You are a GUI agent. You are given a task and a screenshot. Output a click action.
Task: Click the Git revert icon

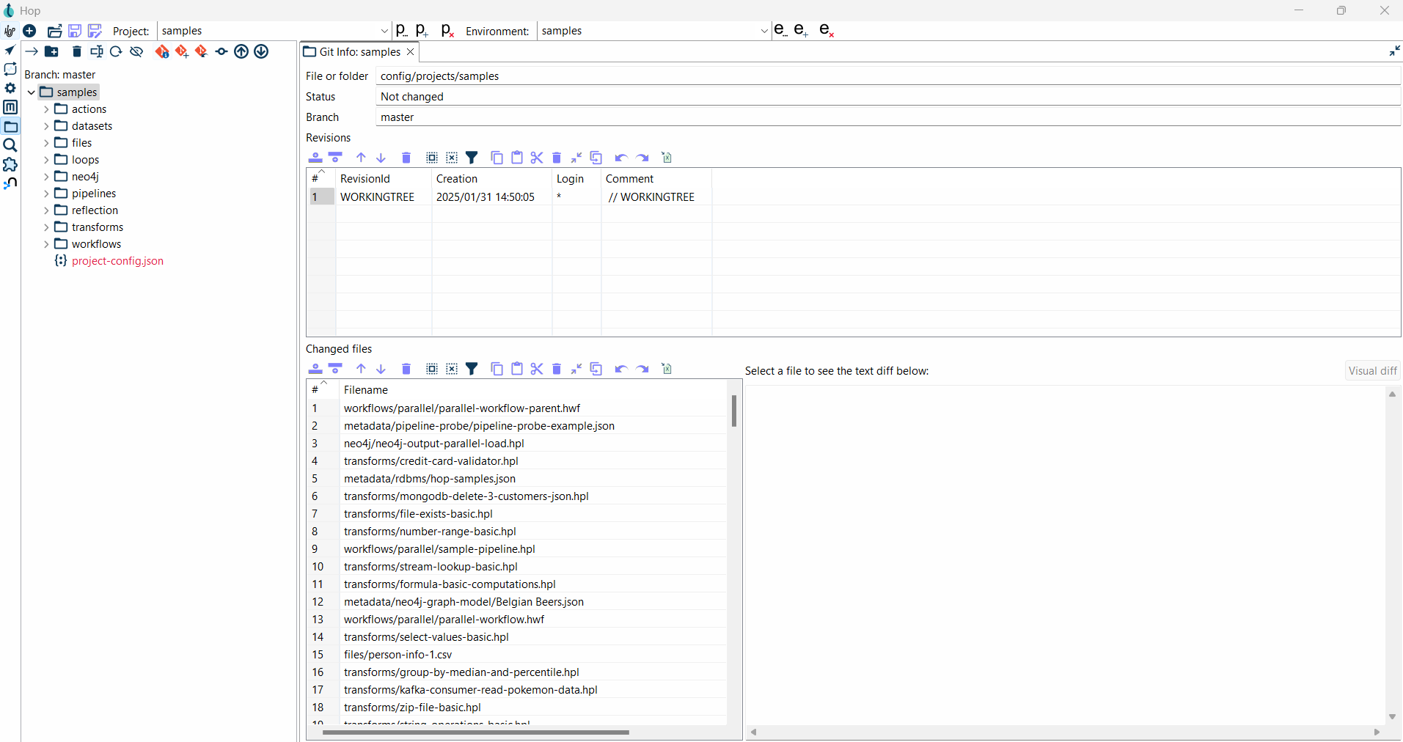[x=202, y=51]
